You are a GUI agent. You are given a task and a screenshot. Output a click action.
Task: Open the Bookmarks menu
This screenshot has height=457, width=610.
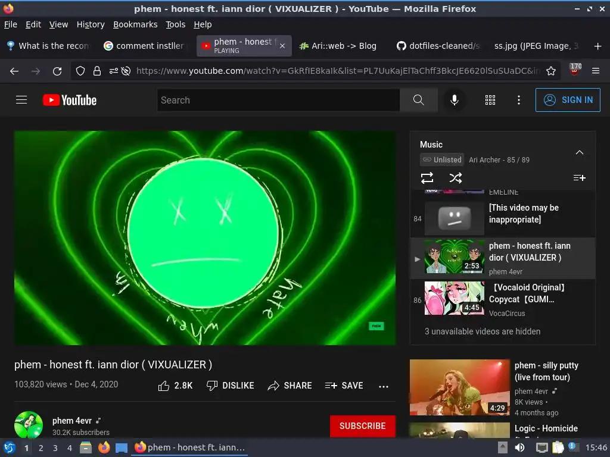[x=135, y=24]
